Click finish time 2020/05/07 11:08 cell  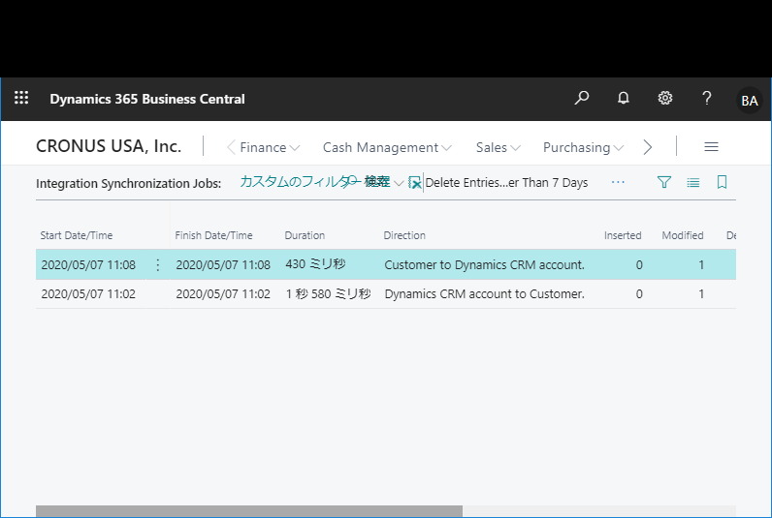pos(223,265)
